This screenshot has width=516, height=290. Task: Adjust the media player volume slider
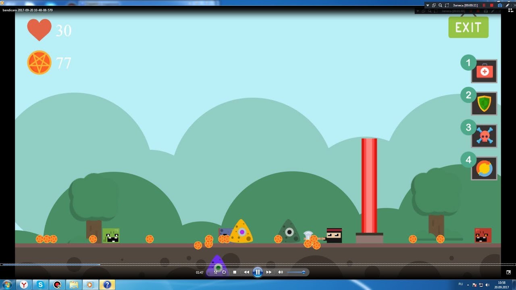click(296, 272)
